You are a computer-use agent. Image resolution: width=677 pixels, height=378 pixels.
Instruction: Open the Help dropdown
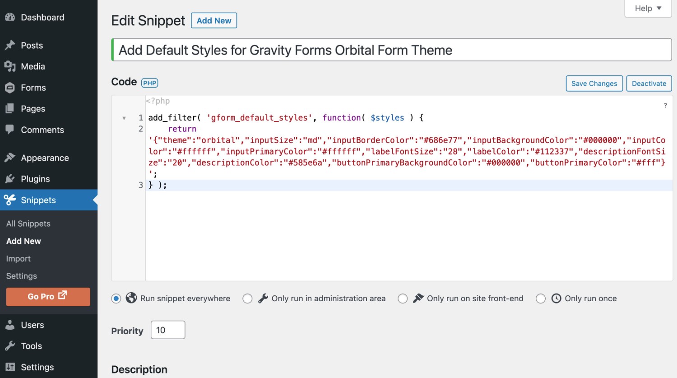click(x=647, y=8)
